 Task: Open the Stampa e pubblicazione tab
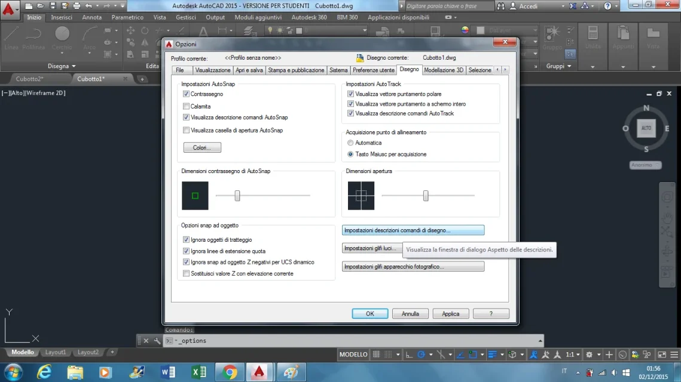click(x=296, y=70)
